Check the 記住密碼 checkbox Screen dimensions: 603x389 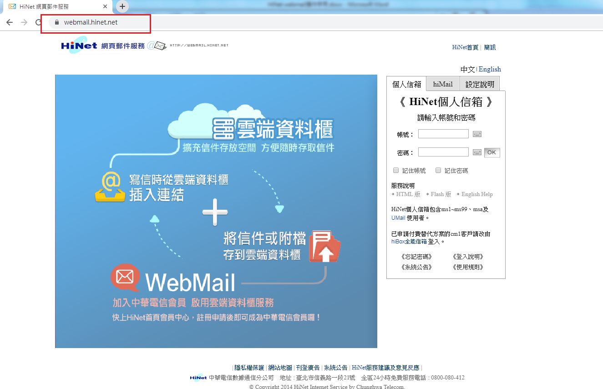[x=438, y=170]
